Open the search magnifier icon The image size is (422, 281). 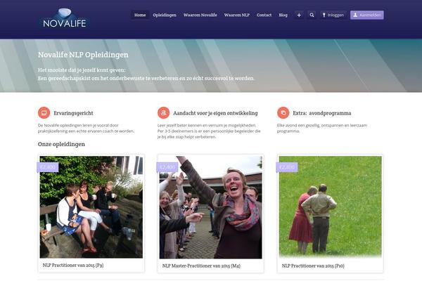[x=312, y=15]
